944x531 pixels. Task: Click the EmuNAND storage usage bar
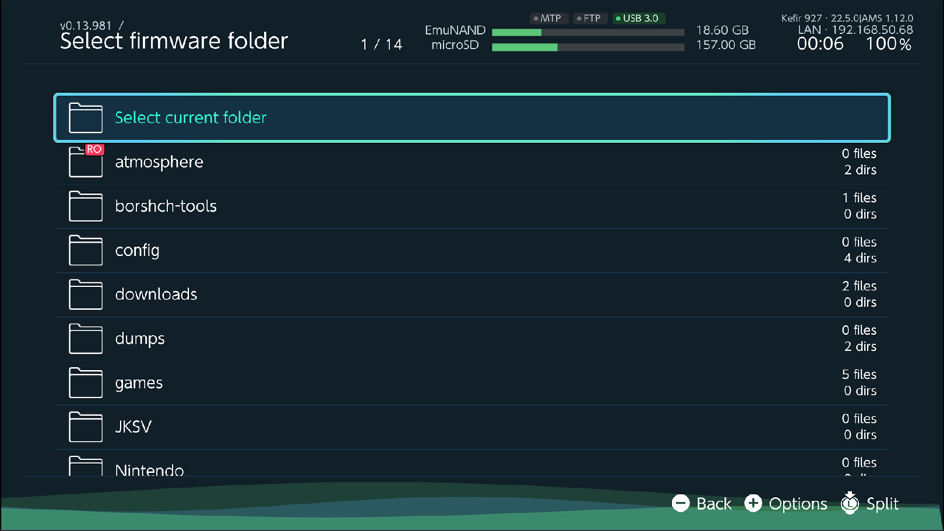click(588, 32)
